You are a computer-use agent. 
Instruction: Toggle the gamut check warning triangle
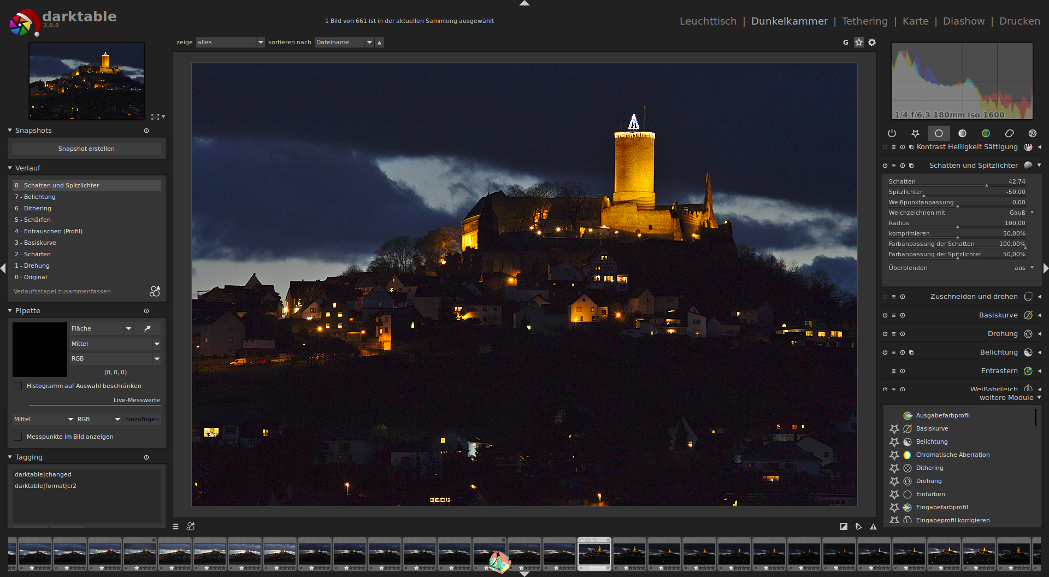873,526
